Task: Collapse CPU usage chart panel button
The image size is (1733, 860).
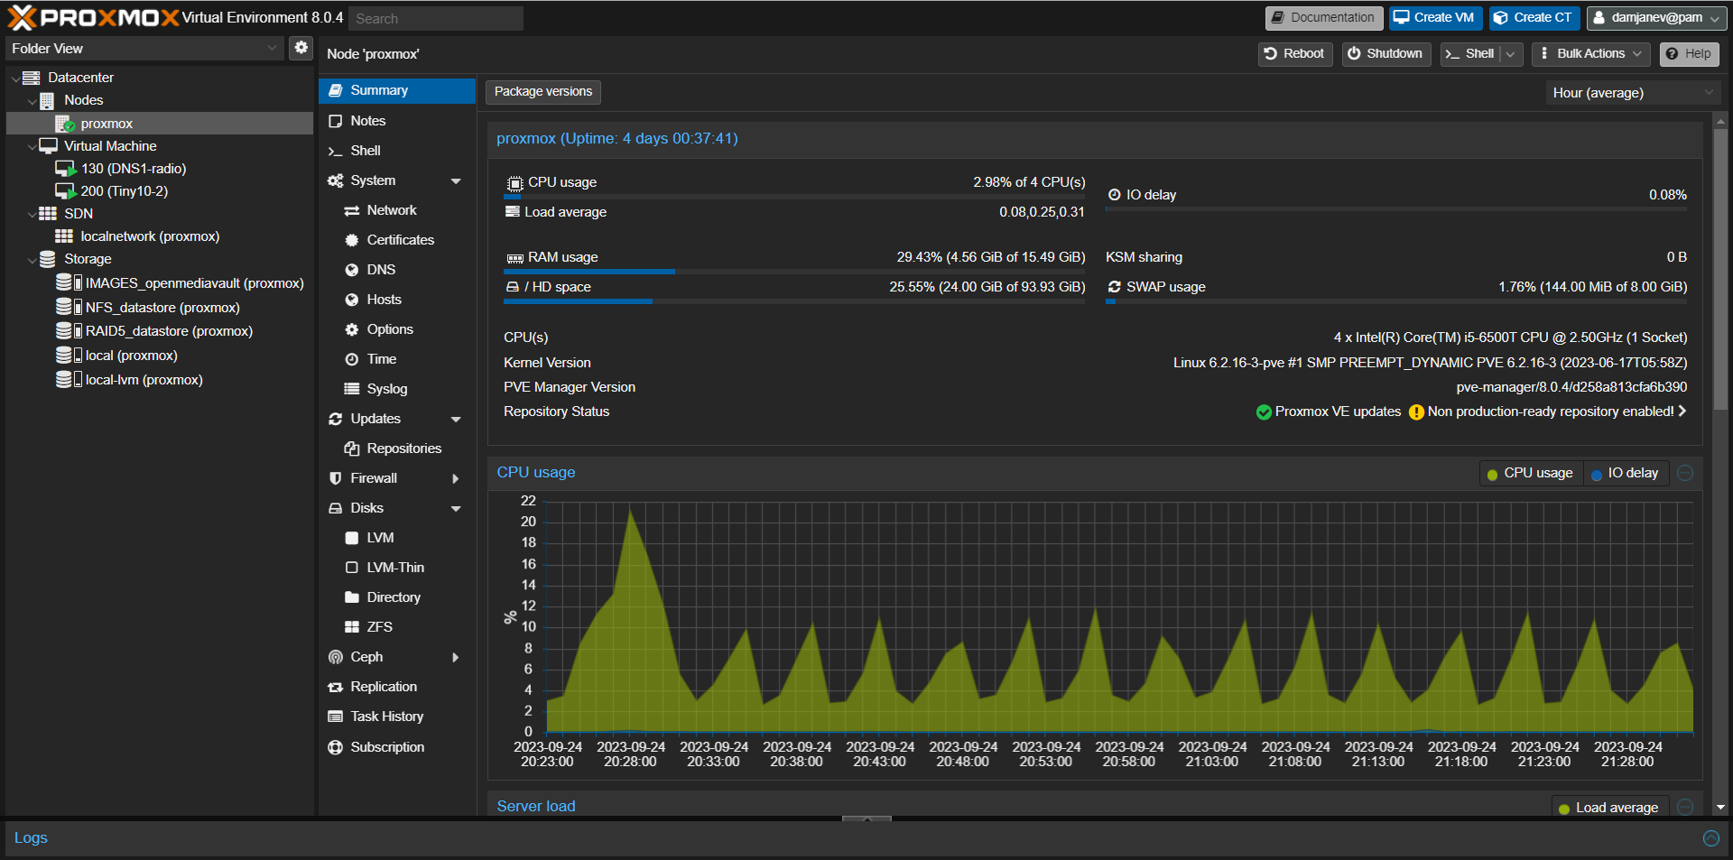Action: click(x=1684, y=473)
